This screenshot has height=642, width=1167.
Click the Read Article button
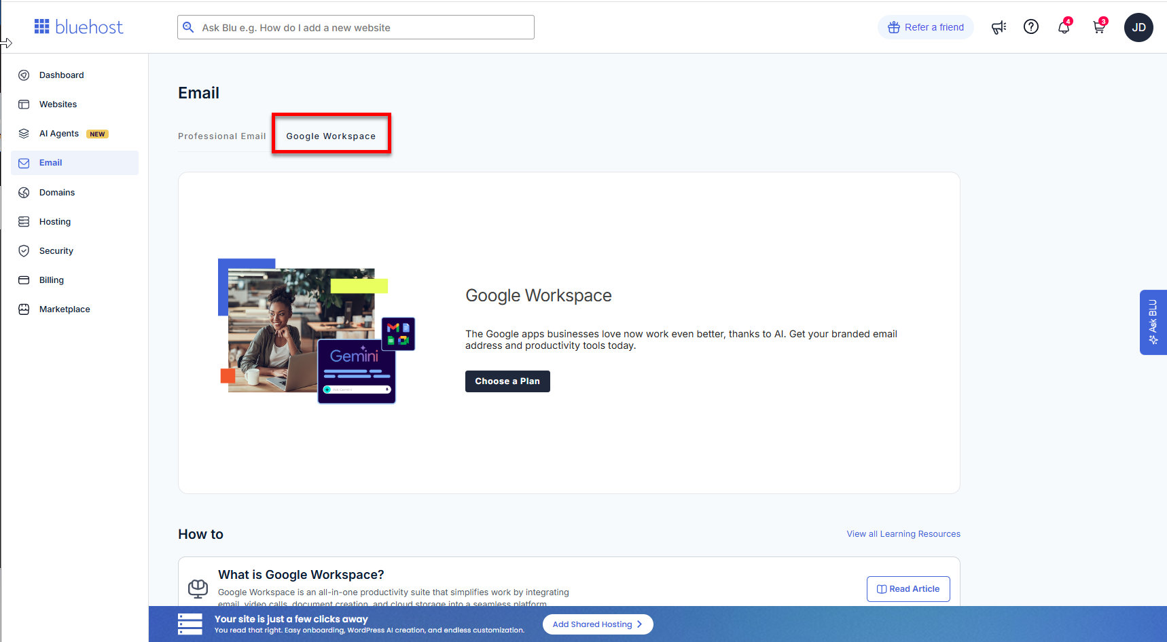[x=908, y=589]
